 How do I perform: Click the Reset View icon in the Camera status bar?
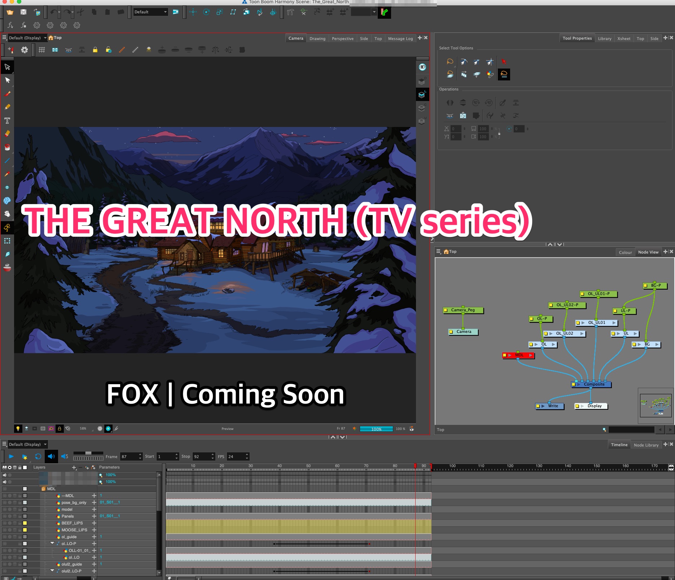click(x=68, y=429)
